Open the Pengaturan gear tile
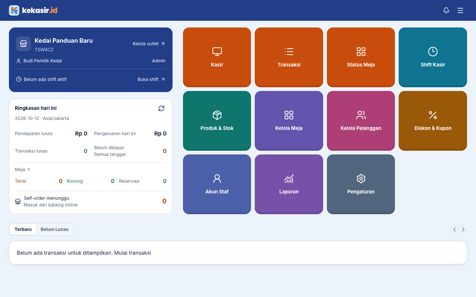The height and width of the screenshot is (297, 476). (361, 184)
